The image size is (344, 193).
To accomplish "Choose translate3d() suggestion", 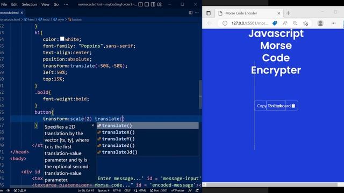I will coord(148,152).
